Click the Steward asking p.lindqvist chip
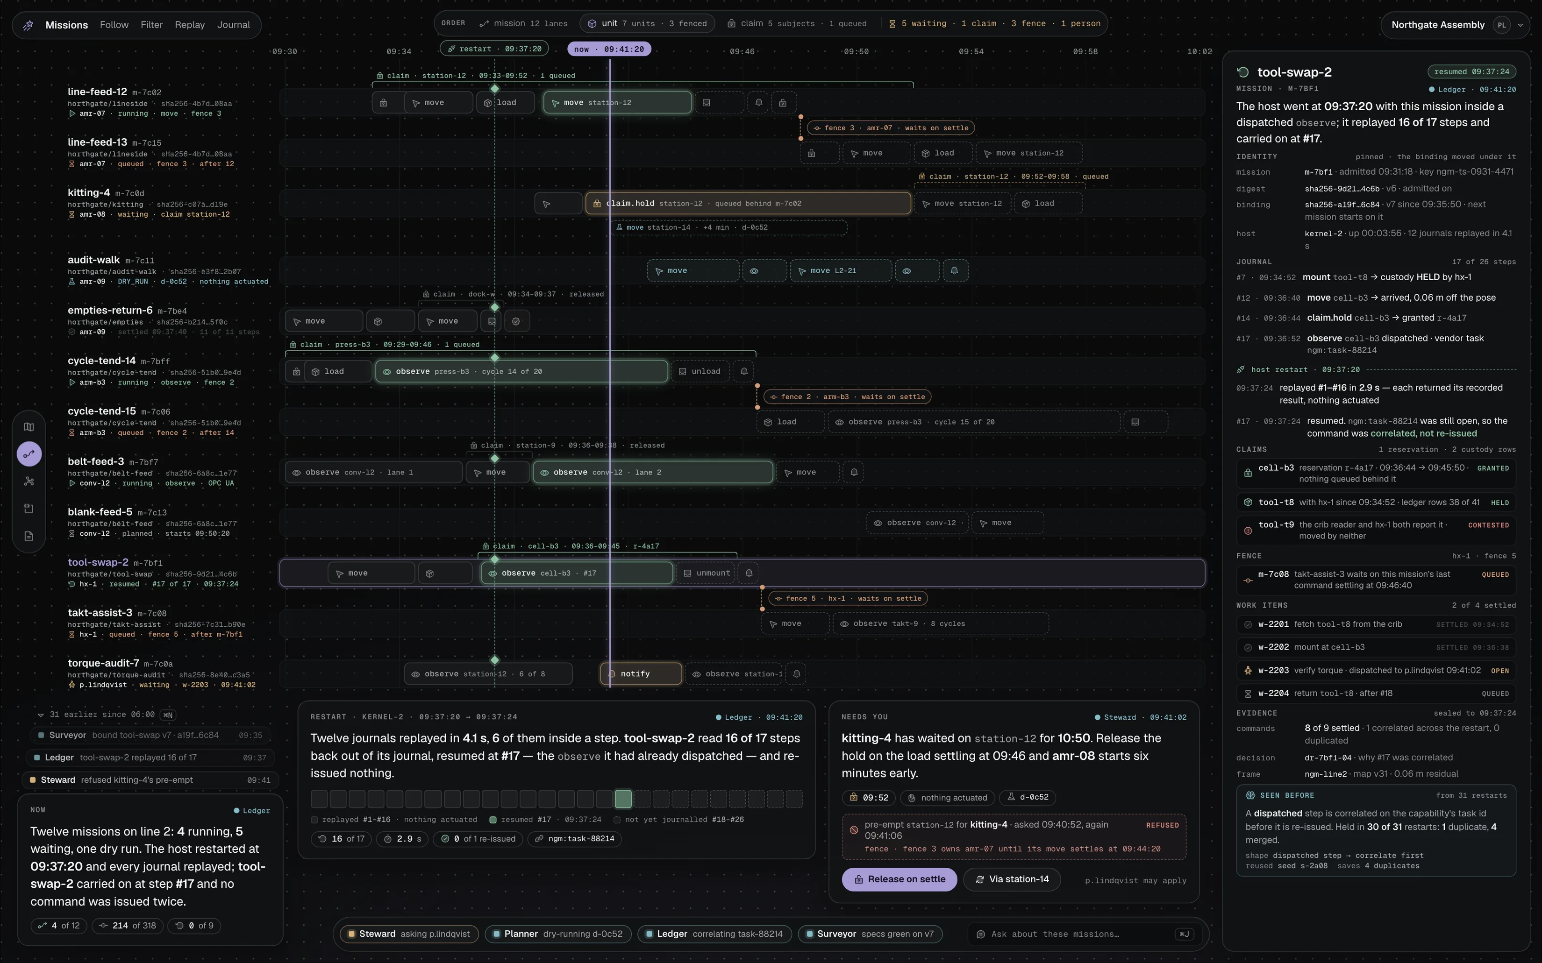Image resolution: width=1542 pixels, height=963 pixels. 408,935
